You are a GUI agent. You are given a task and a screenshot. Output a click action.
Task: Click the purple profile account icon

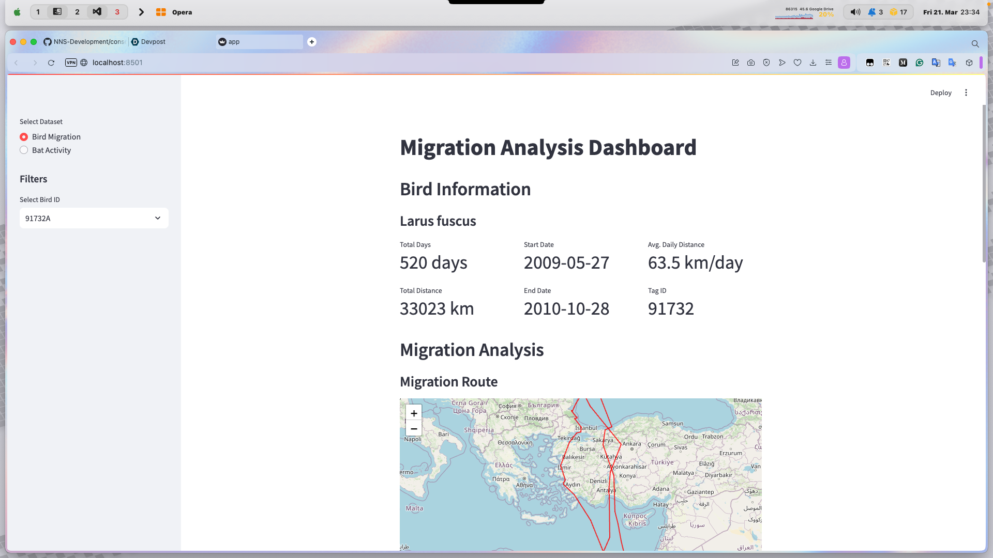click(844, 63)
